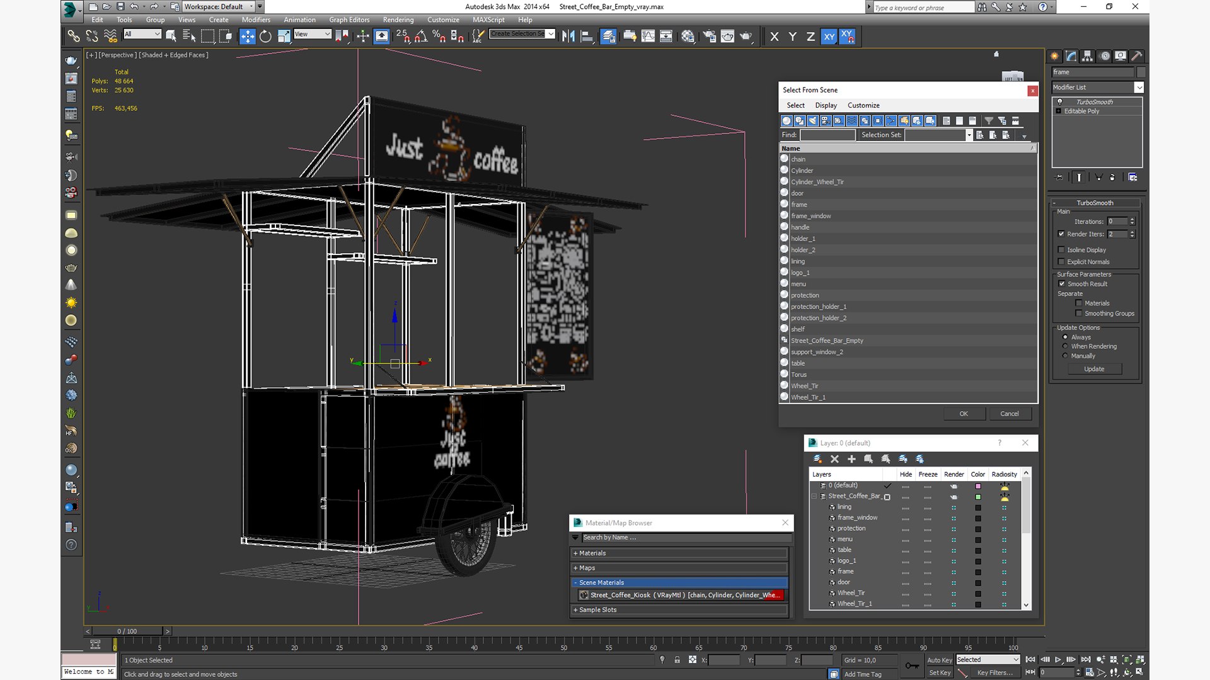Activate the Select and Scale tool

(x=284, y=37)
